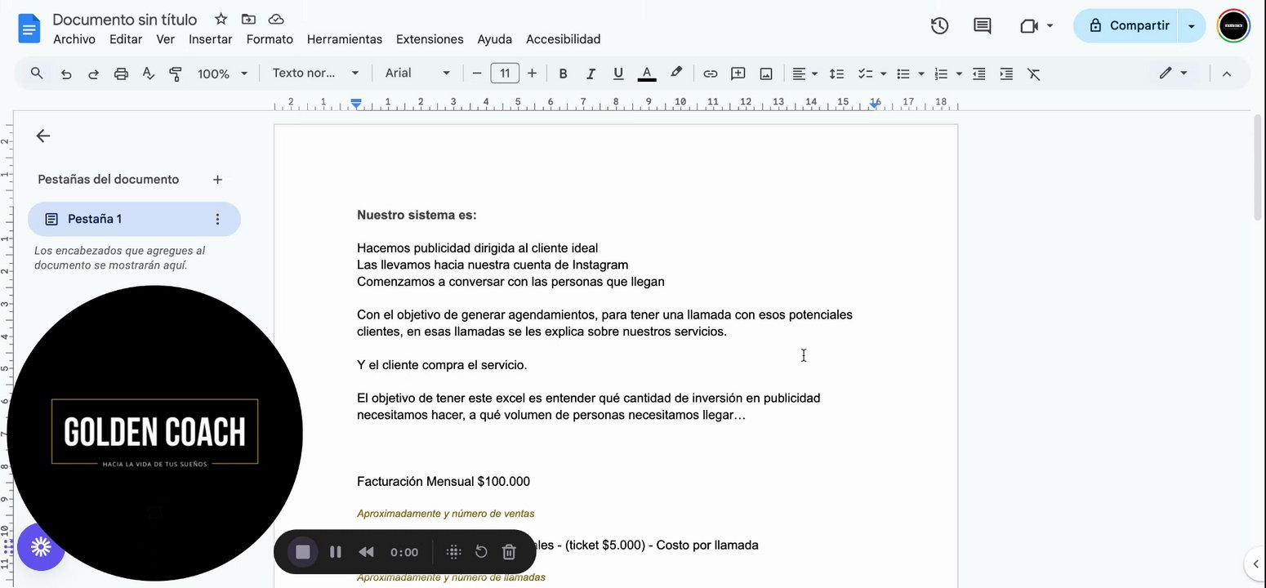This screenshot has width=1266, height=588.
Task: Open the Accesibilidad menu
Action: tap(564, 39)
